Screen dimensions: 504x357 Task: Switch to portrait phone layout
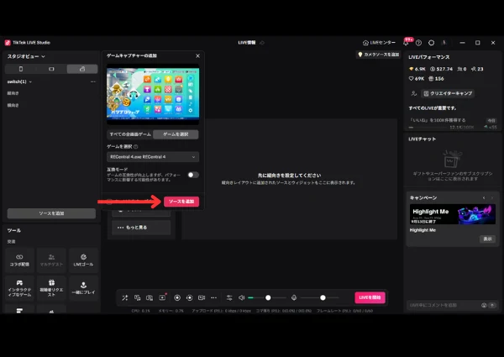21,69
